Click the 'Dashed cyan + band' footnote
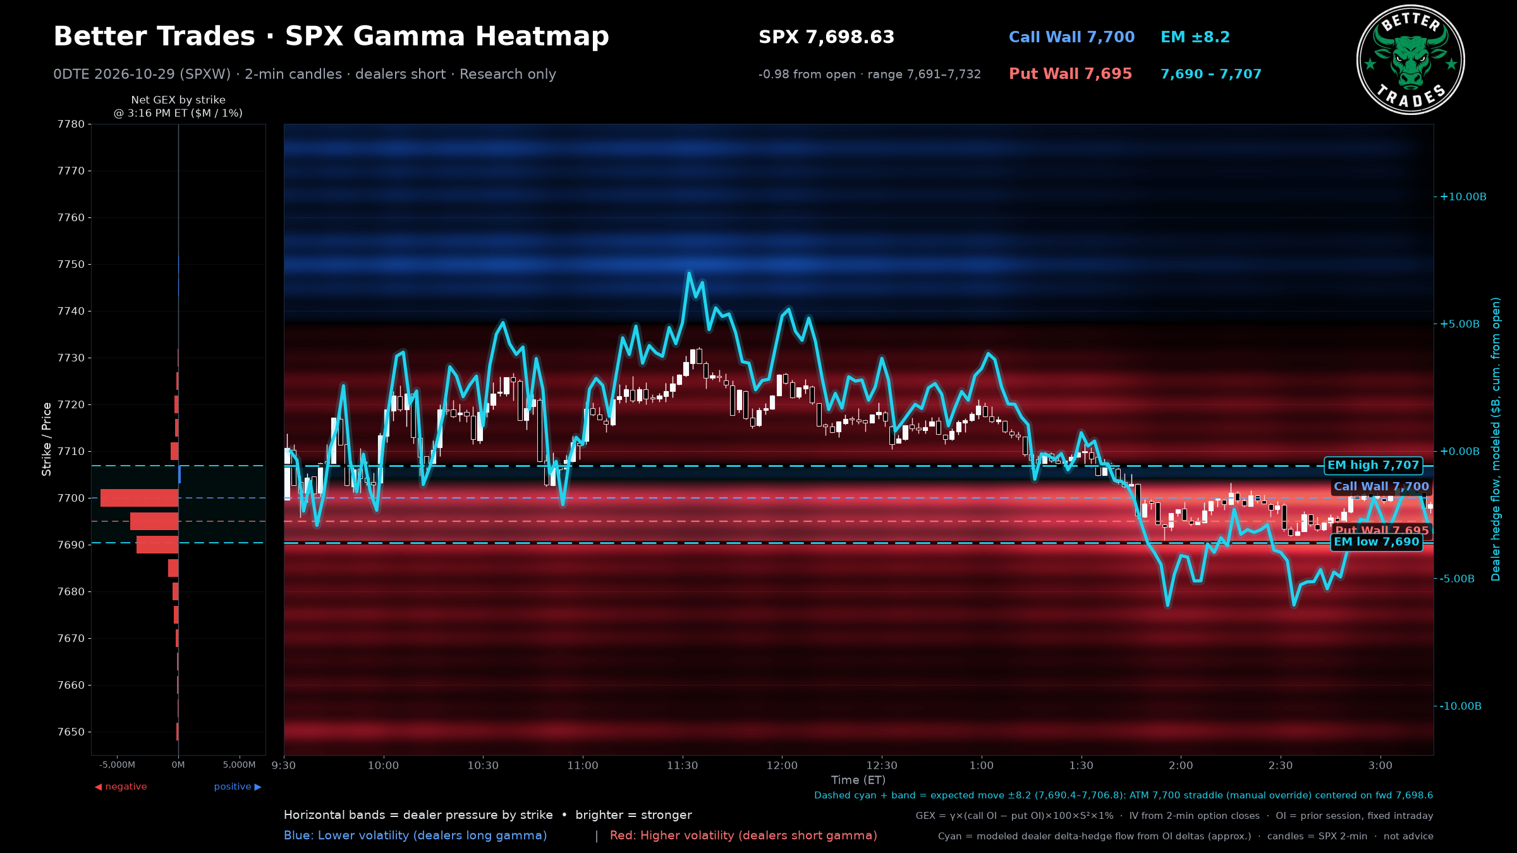The width and height of the screenshot is (1517, 853). pyautogui.click(x=1124, y=796)
